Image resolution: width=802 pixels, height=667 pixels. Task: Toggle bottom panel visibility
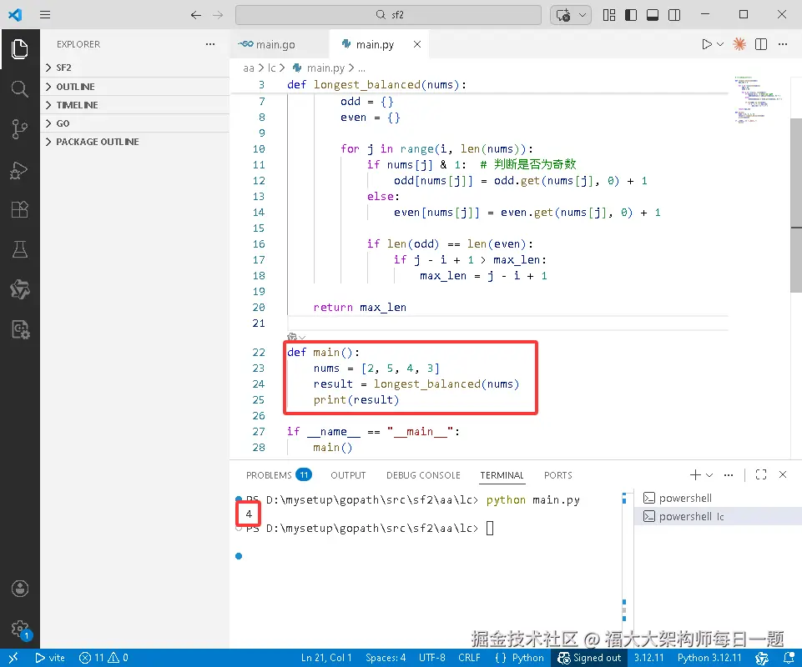click(653, 15)
